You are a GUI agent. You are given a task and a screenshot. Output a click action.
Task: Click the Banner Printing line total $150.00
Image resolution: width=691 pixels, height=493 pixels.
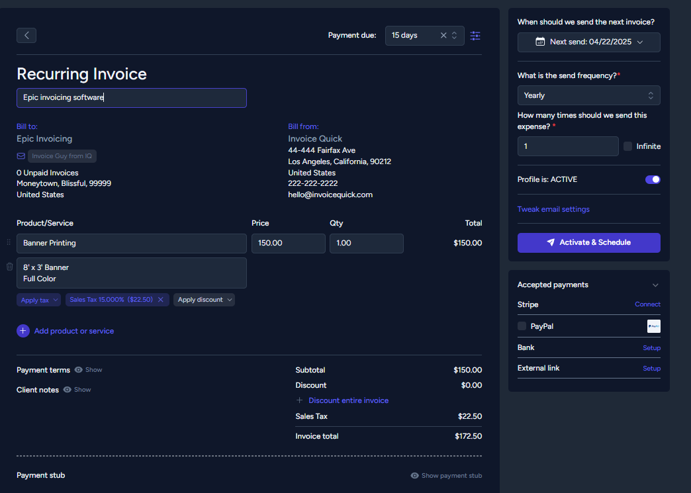coord(467,243)
